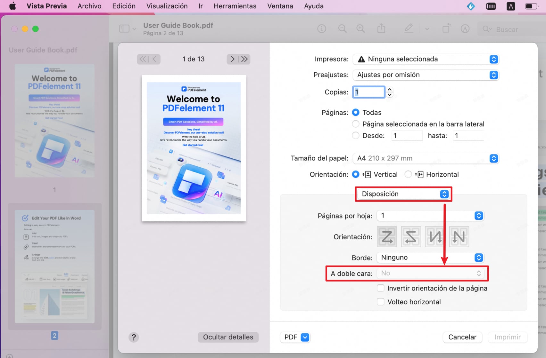Click the Cancelar button
The width and height of the screenshot is (546, 358).
(x=462, y=337)
